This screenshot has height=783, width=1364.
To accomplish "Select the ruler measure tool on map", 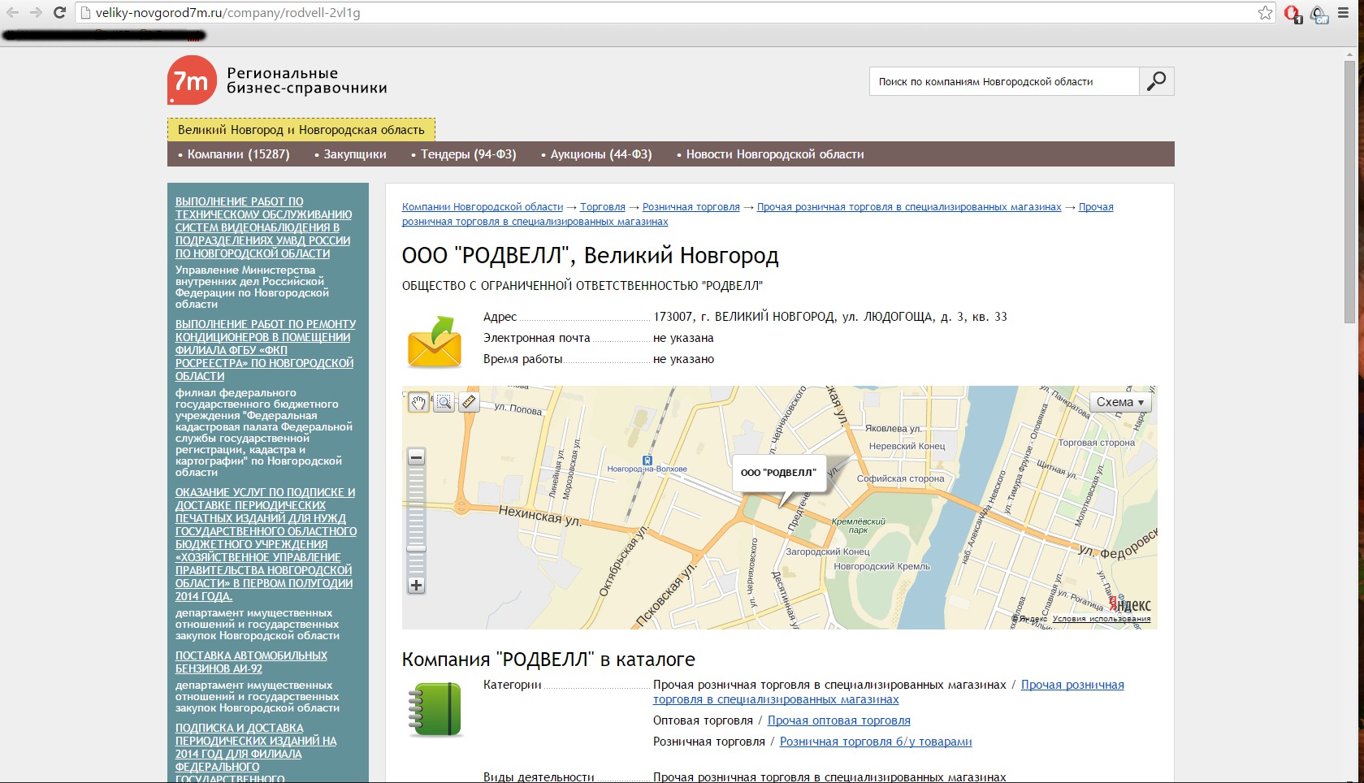I will [469, 402].
